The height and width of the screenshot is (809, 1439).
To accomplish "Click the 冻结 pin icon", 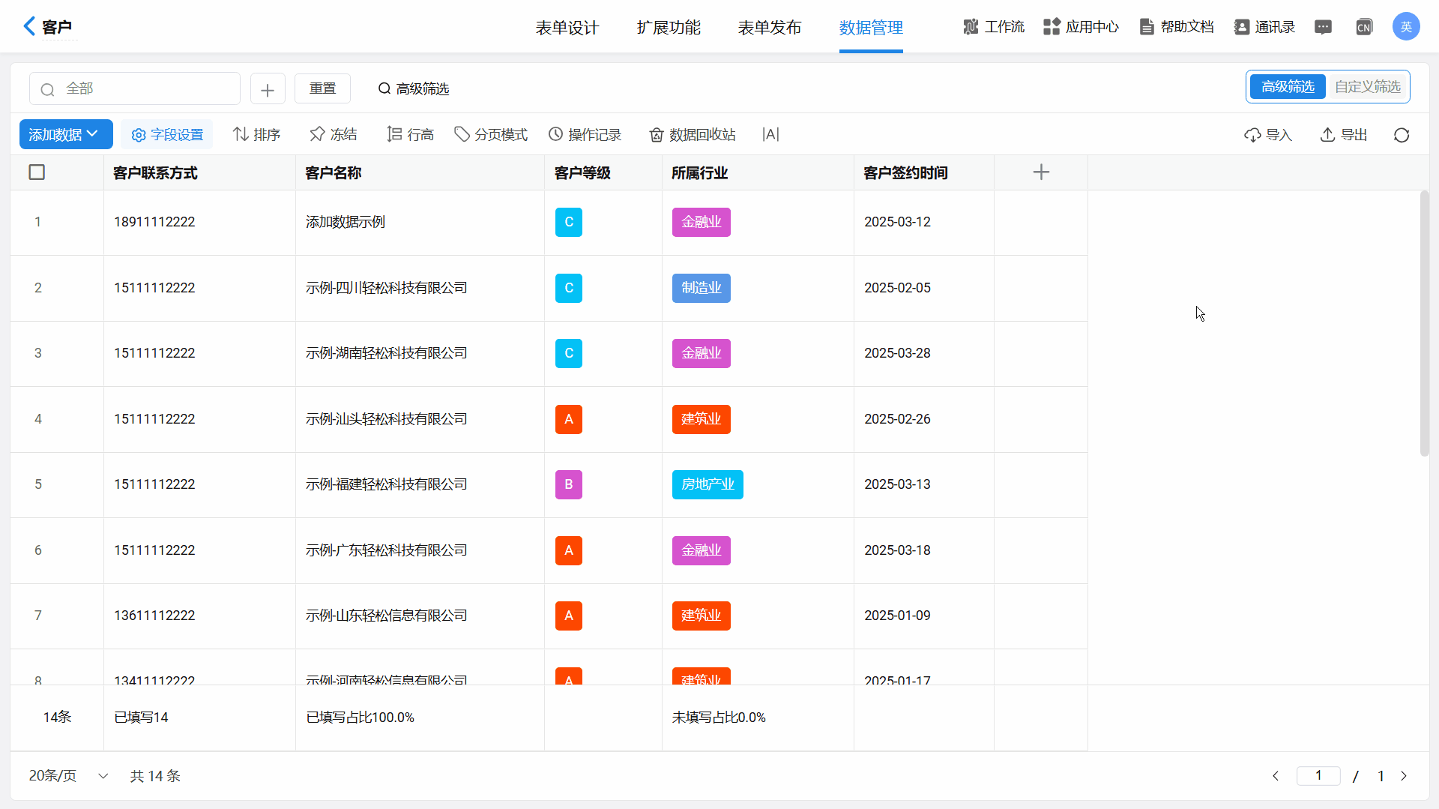I will click(318, 135).
